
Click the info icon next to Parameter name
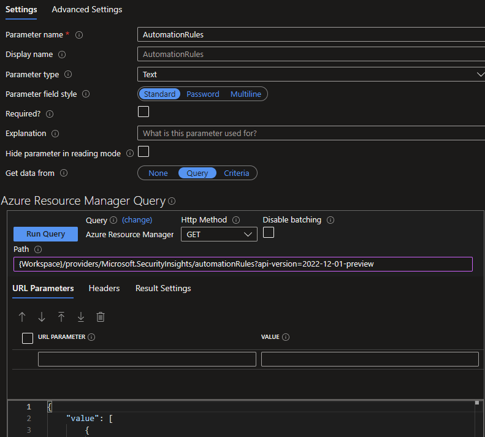[79, 35]
